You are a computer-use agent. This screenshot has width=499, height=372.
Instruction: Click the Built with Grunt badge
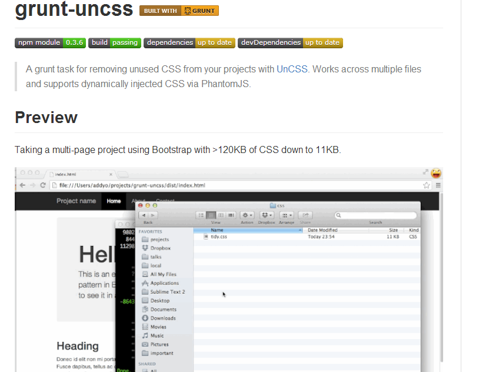[179, 11]
